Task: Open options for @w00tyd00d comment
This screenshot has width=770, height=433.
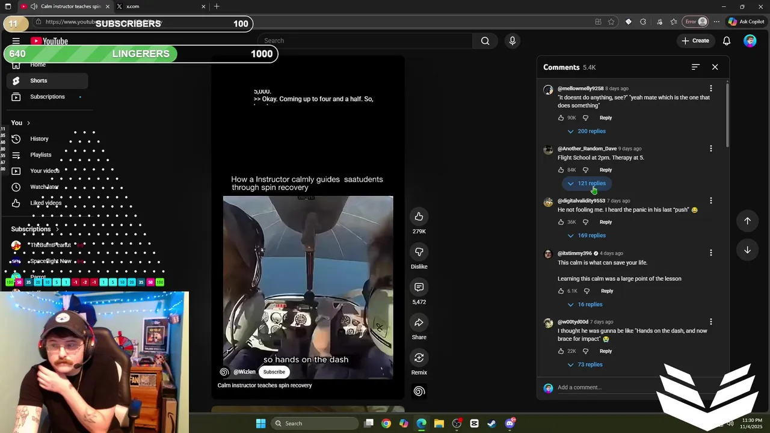Action: tap(711, 322)
